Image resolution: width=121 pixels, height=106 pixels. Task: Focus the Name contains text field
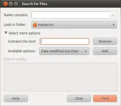[71, 15]
